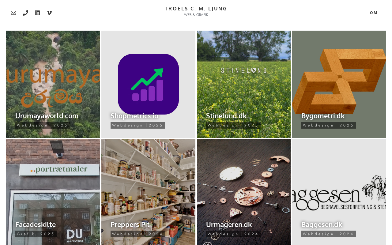The width and height of the screenshot is (392, 245).
Task: Click the phone icon in header
Action: [x=25, y=13]
